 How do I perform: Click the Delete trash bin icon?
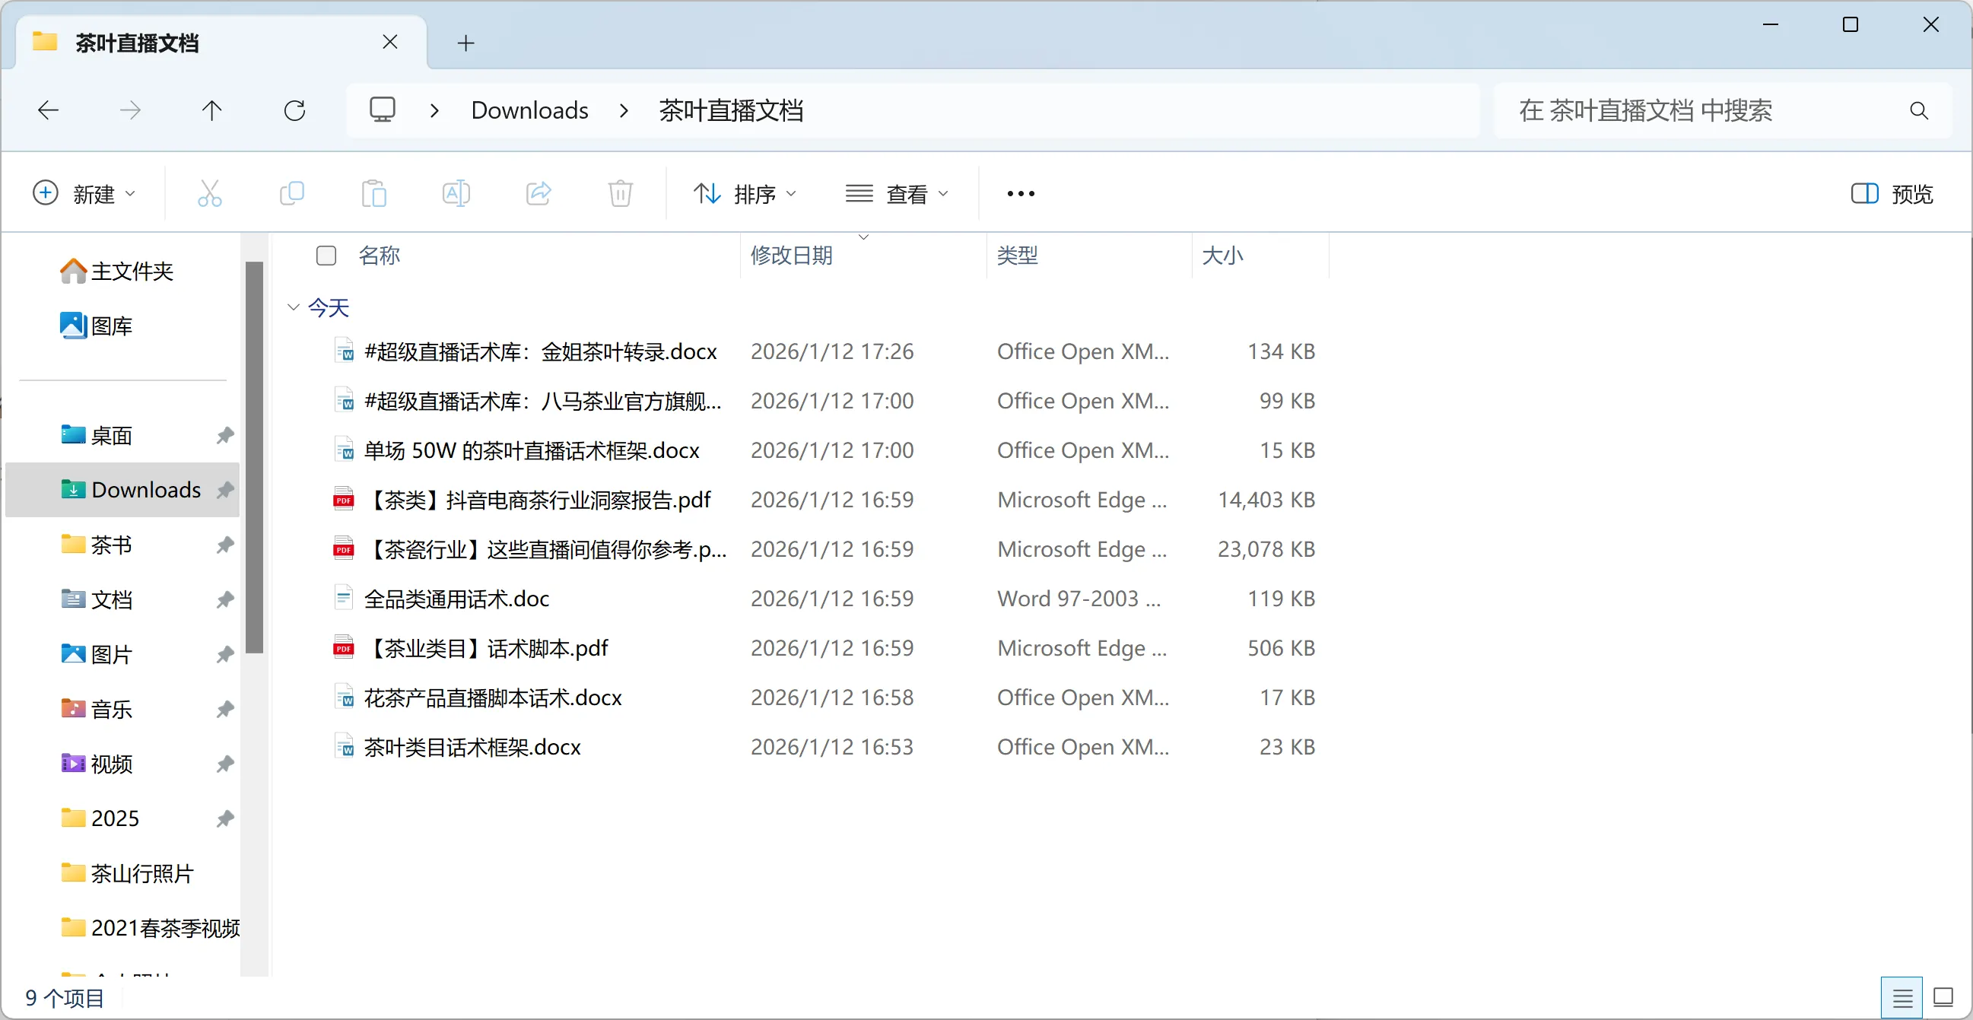[621, 194]
